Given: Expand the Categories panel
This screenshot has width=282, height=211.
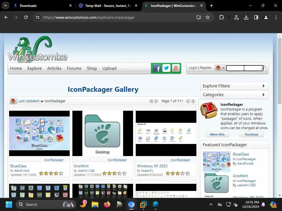Looking at the screenshot, I should 235,95.
